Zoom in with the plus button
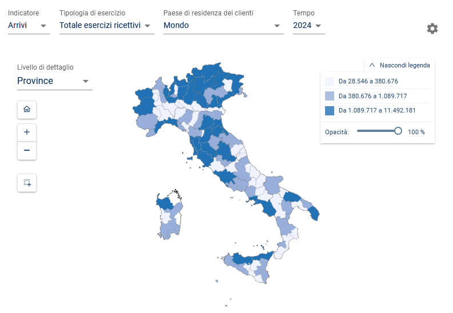The image size is (453, 313). tap(27, 132)
